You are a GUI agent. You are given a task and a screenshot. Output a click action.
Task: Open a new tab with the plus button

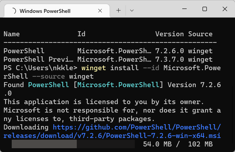[118, 11]
